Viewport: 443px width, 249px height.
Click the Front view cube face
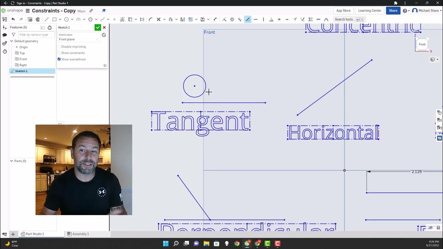pos(422,44)
